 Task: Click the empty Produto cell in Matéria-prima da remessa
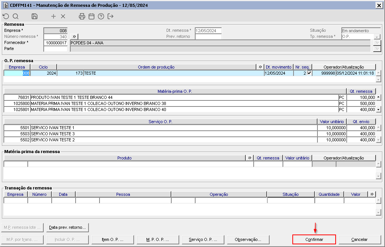click(141, 164)
